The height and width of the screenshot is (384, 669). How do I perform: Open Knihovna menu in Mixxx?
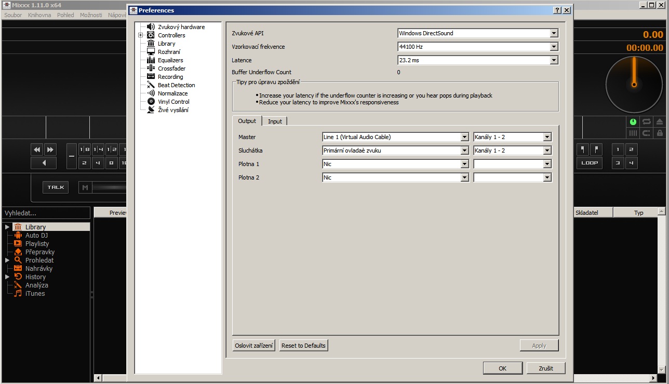click(39, 15)
